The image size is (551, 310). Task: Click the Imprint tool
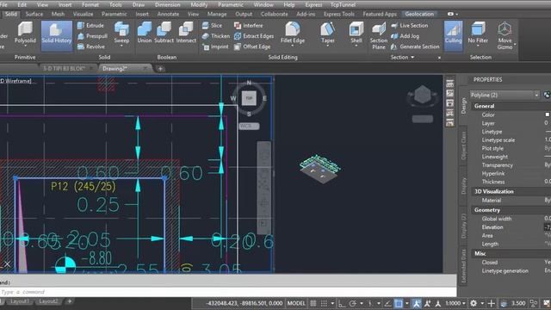215,46
